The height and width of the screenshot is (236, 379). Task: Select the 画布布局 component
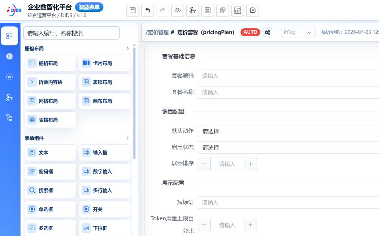[x=105, y=101]
